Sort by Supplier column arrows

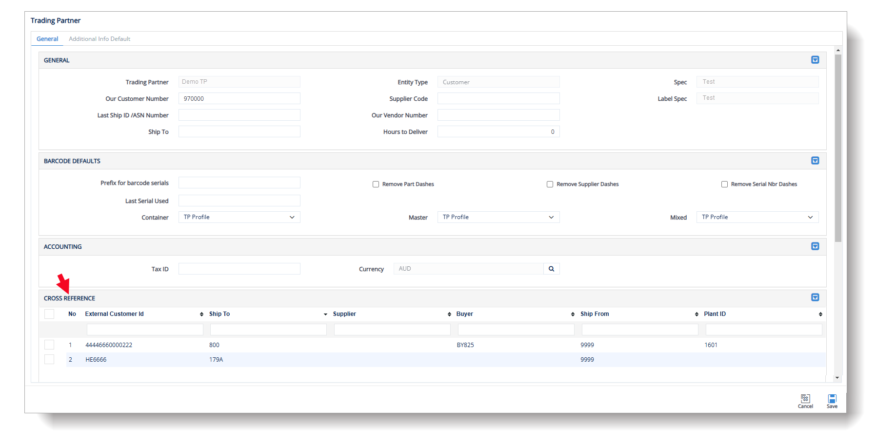point(449,314)
